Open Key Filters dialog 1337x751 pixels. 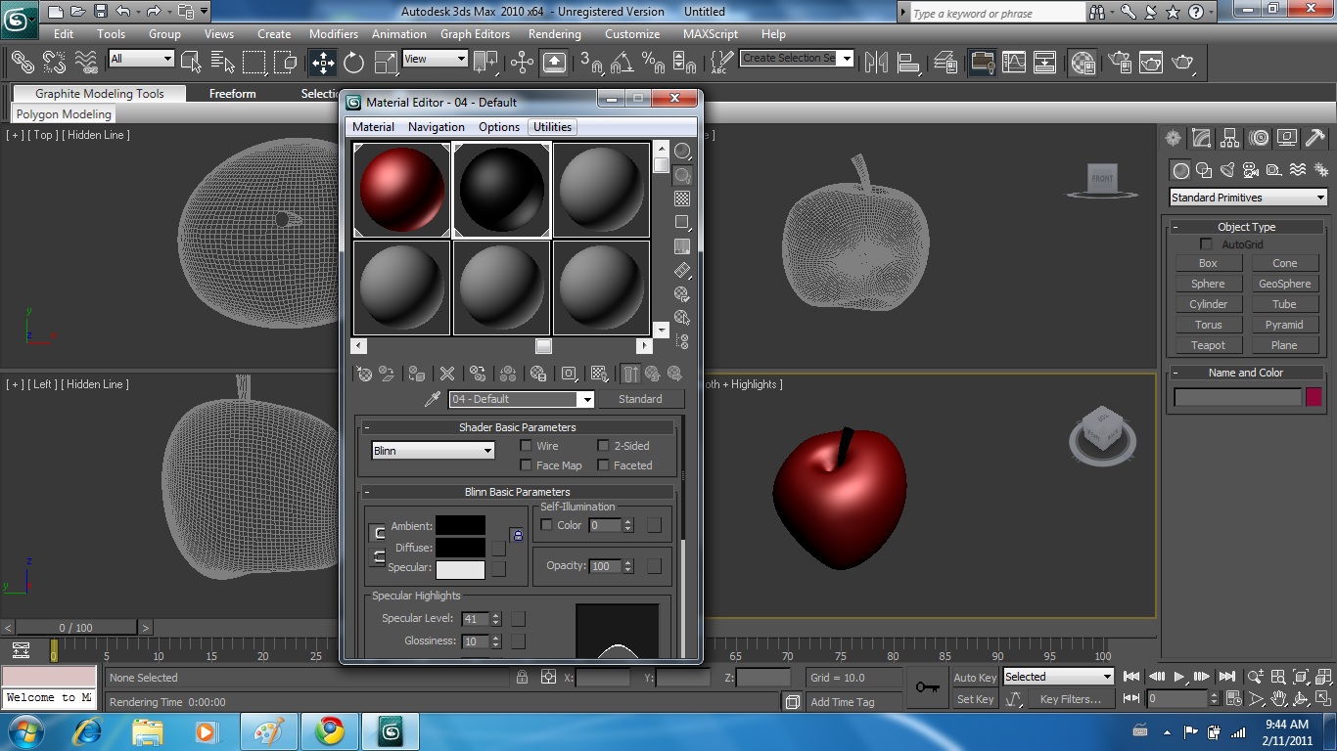1071,699
